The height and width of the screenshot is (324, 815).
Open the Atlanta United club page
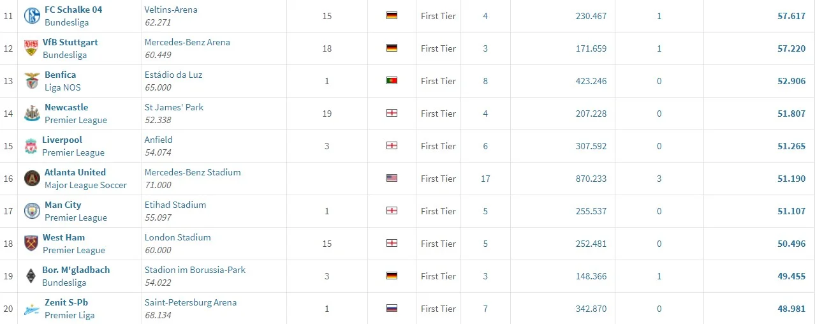coord(75,172)
